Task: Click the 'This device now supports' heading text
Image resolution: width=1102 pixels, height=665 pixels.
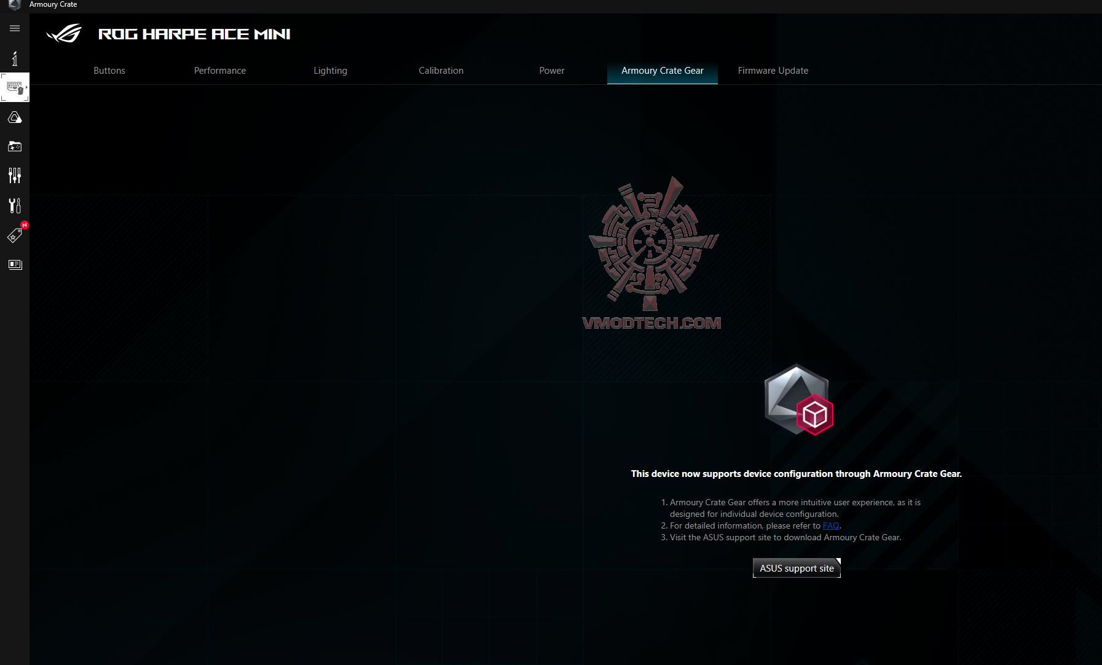Action: tap(797, 474)
